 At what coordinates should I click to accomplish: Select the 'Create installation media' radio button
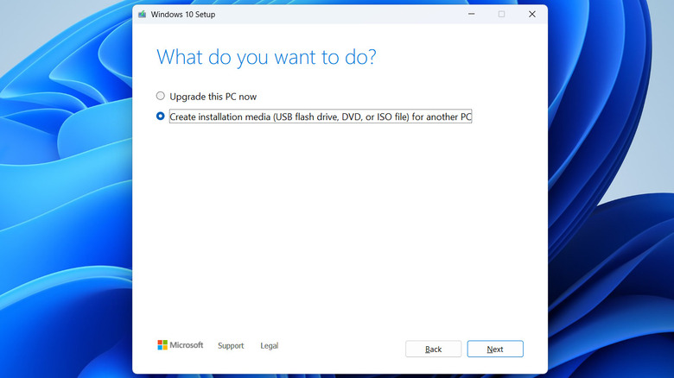(x=161, y=116)
